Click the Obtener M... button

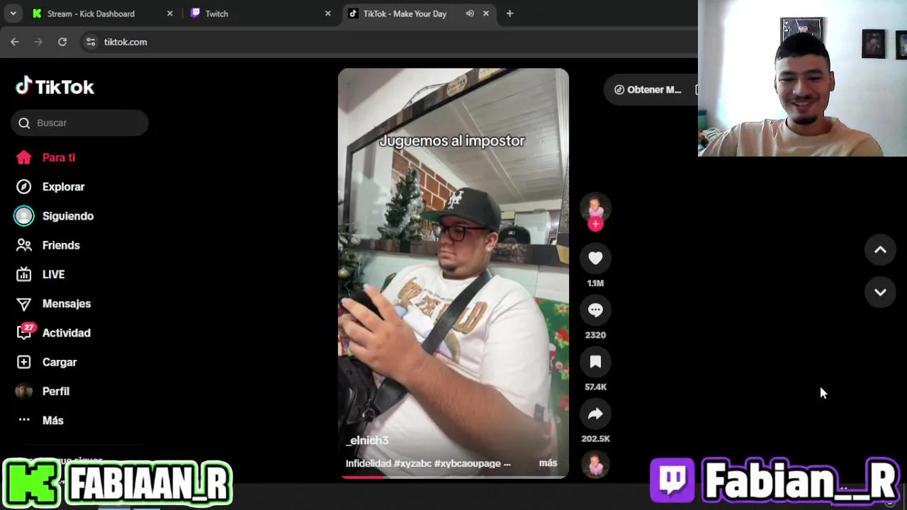click(650, 89)
